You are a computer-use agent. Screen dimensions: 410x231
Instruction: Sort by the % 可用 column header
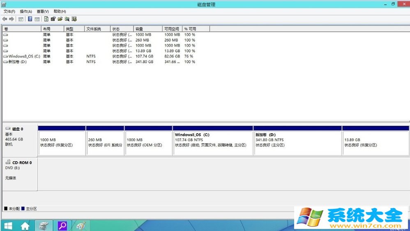[196, 29]
